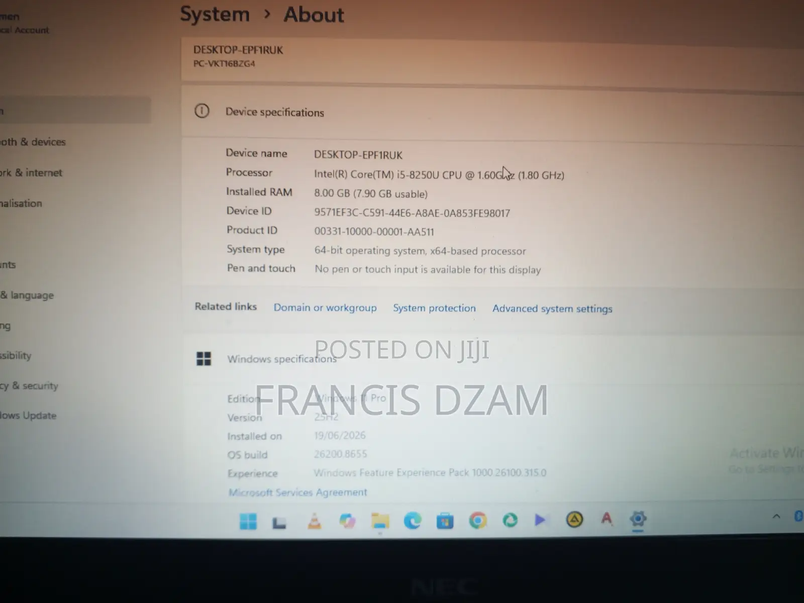Viewport: 804px width, 603px height.
Task: Select Bluetooth & devices in sidebar
Action: (33, 142)
